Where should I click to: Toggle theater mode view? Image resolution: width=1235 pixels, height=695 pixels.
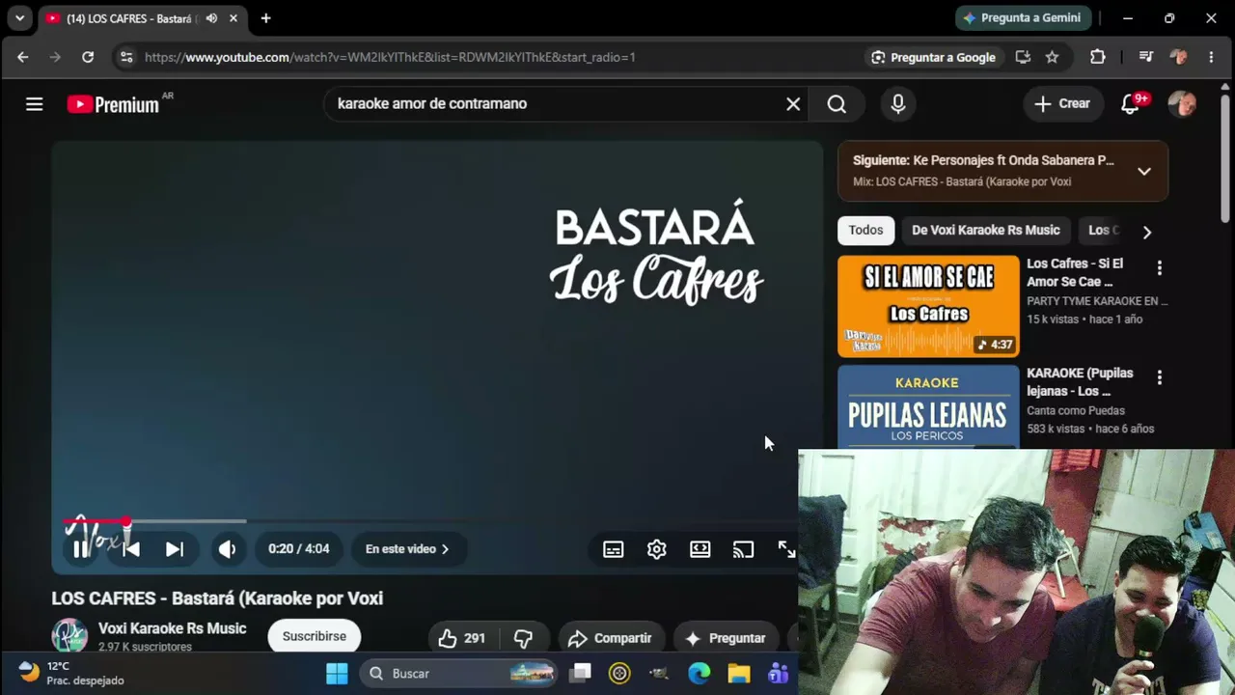[x=700, y=549]
